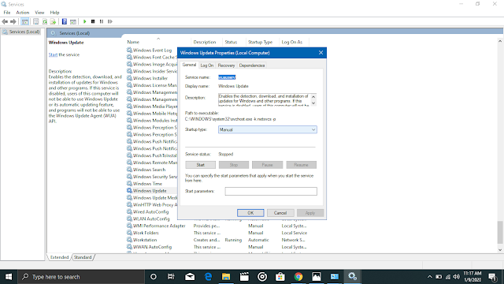This screenshot has width=504, height=284.
Task: Sort by the Startup Type column header
Action: pos(261,42)
